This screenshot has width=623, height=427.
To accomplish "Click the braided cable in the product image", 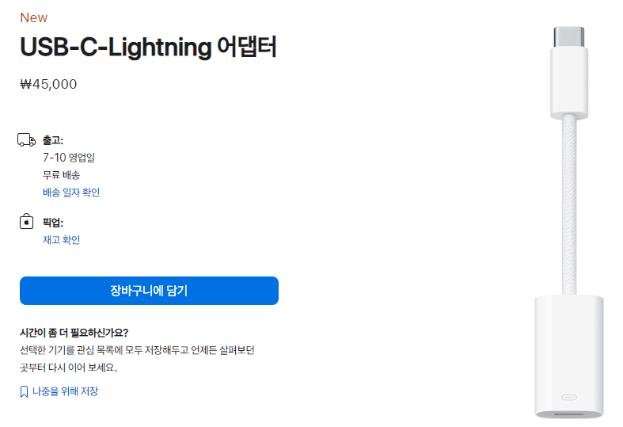I will click(x=569, y=204).
